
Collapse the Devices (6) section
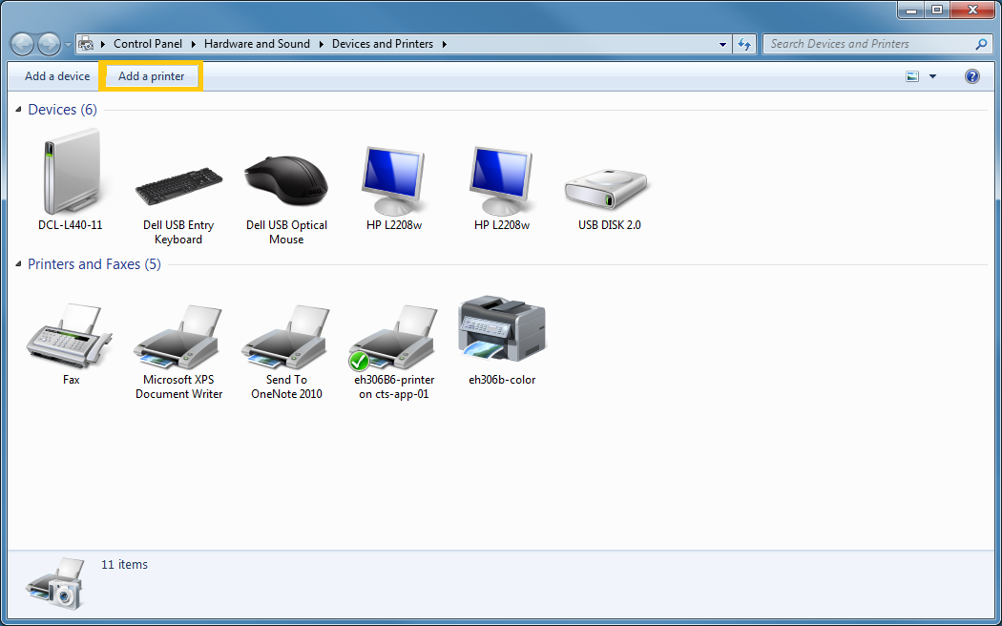(16, 109)
